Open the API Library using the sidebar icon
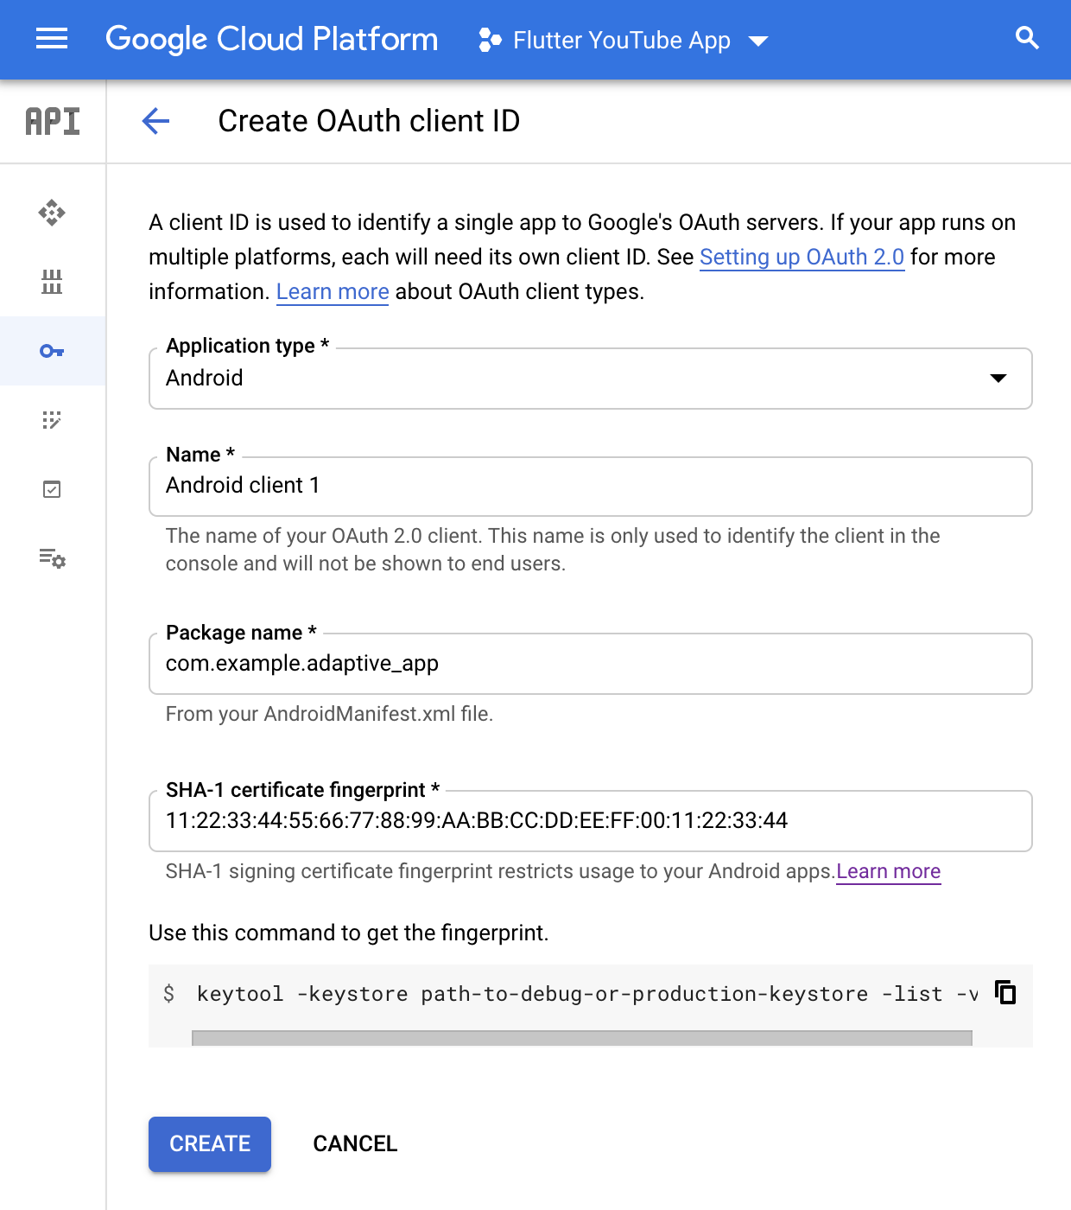This screenshot has width=1071, height=1210. pos(52,282)
